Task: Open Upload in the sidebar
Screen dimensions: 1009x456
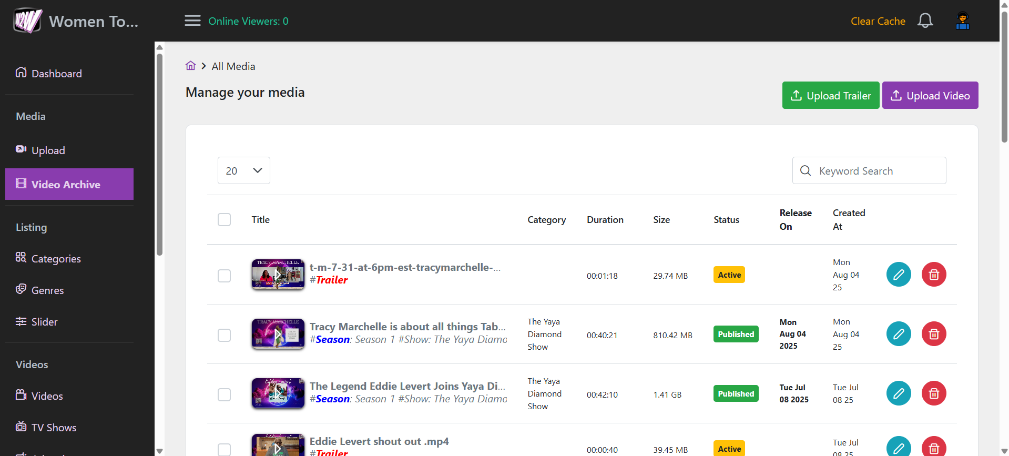Action: pos(69,150)
